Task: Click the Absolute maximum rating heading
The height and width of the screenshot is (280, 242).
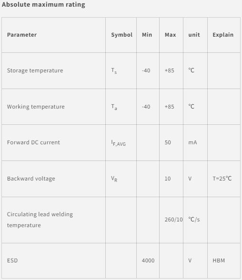Action: click(x=43, y=4)
